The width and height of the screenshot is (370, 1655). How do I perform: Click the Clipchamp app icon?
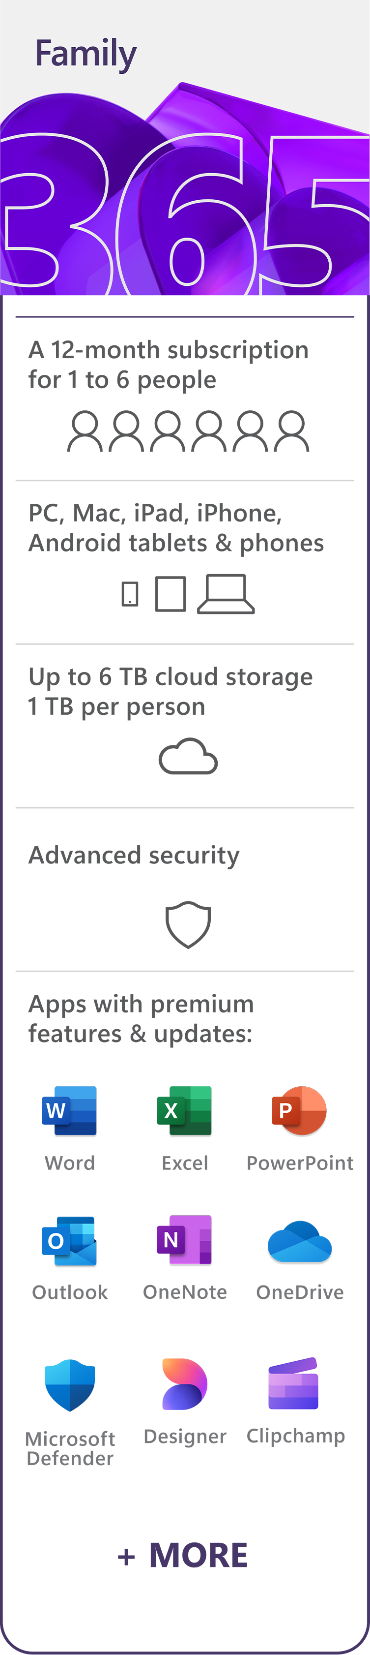[x=294, y=1383]
